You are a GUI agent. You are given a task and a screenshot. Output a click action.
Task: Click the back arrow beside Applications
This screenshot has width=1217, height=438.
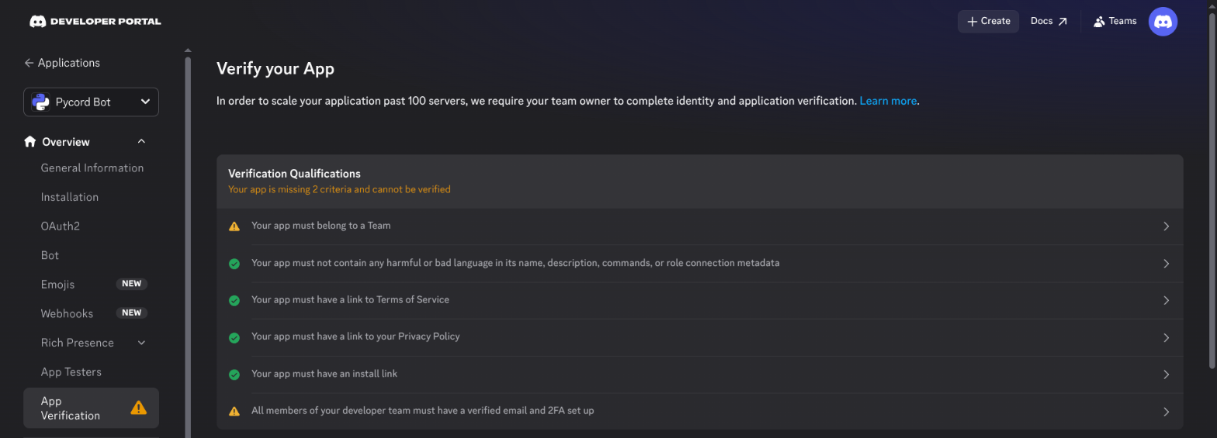click(29, 63)
